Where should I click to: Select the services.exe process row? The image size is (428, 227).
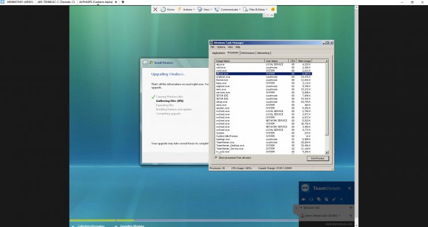point(264,93)
